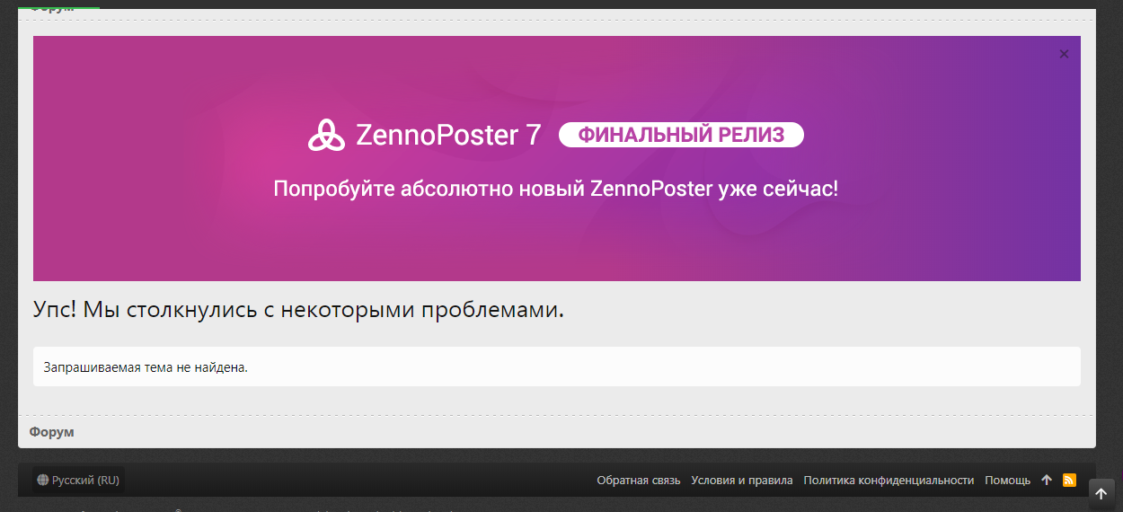
Task: Open the Помощь link
Action: tap(1008, 481)
